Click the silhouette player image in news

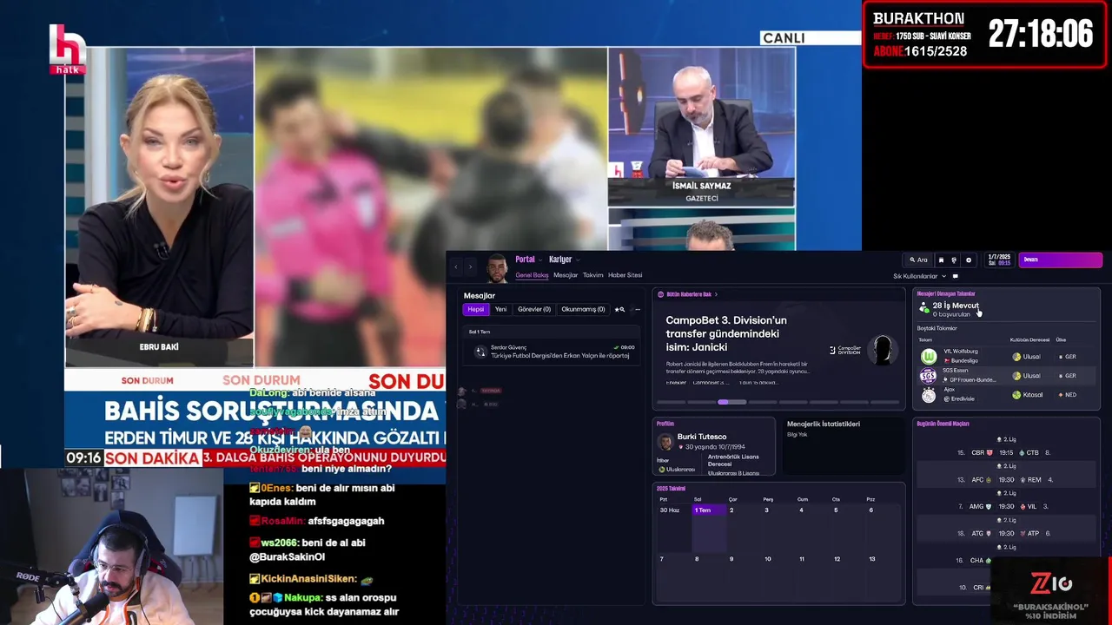click(884, 349)
